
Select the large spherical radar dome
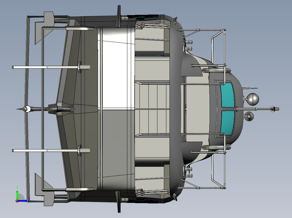252,99
